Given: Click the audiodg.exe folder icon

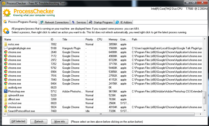Looking at the screenshot, I should (x=6, y=87).
